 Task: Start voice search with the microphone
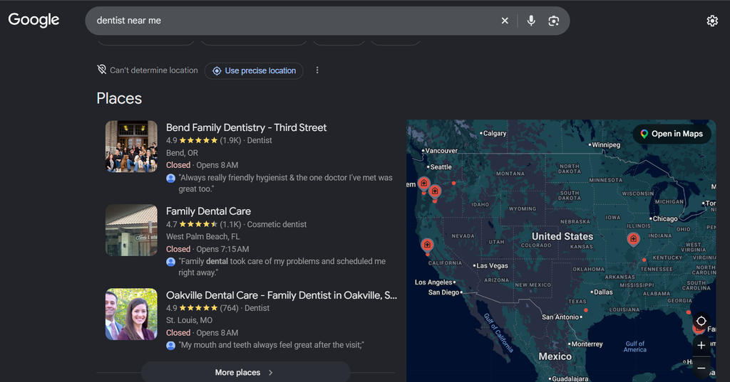tap(530, 21)
